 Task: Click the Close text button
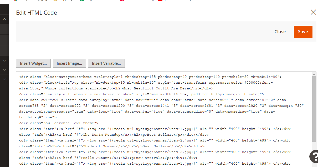coord(280,32)
